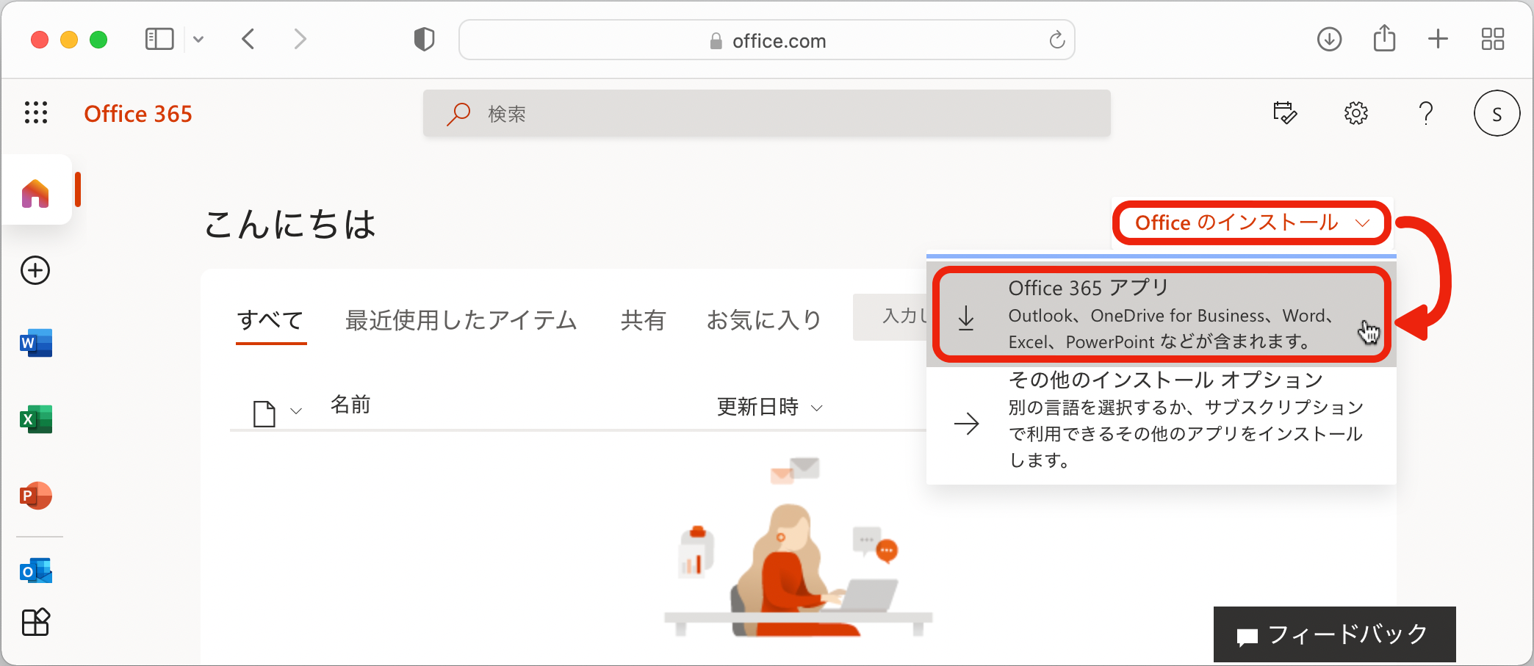Open the settings gear
The height and width of the screenshot is (666, 1534).
coord(1355,113)
